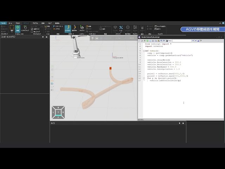Click the vehicle.MaxSpeed code line
225x169 pixels.
tap(162, 67)
